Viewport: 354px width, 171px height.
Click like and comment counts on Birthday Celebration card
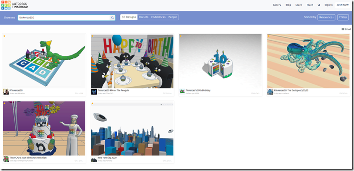click(79, 161)
